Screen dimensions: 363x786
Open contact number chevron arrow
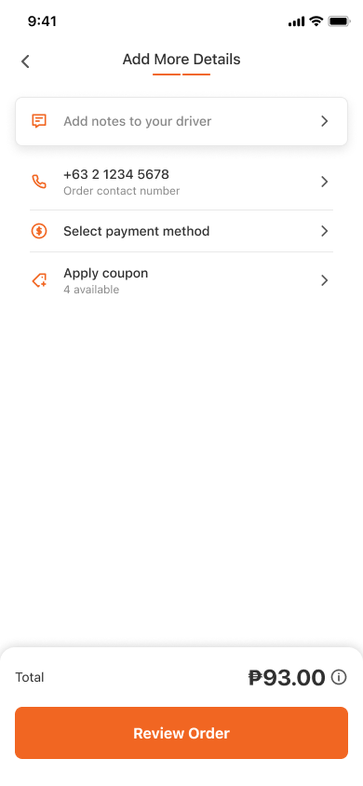[x=325, y=182]
